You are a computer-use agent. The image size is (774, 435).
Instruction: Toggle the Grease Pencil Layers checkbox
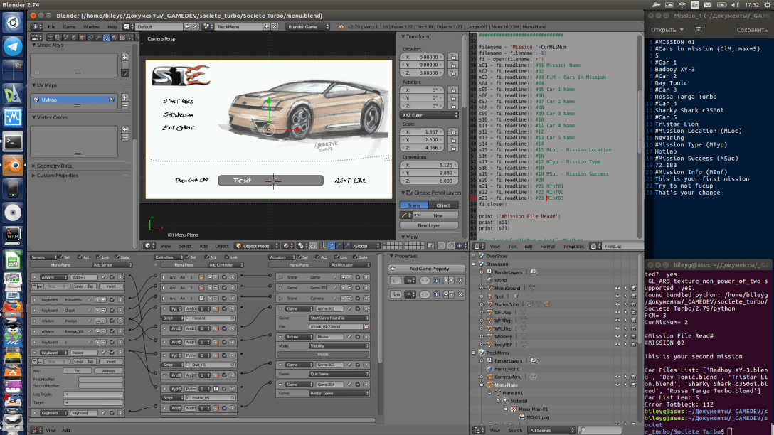coord(408,193)
